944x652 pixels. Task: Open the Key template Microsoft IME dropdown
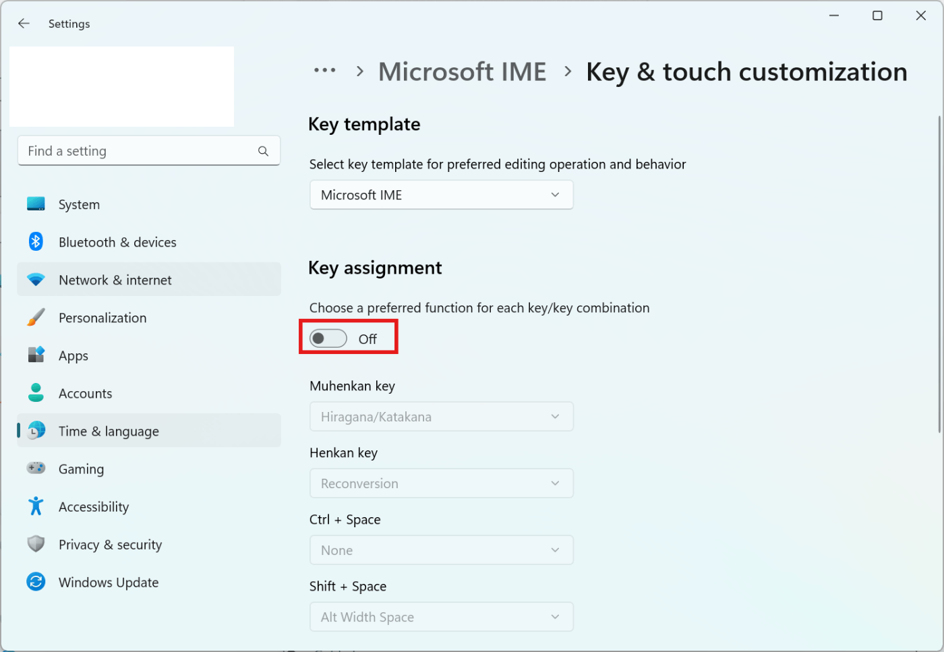click(442, 195)
